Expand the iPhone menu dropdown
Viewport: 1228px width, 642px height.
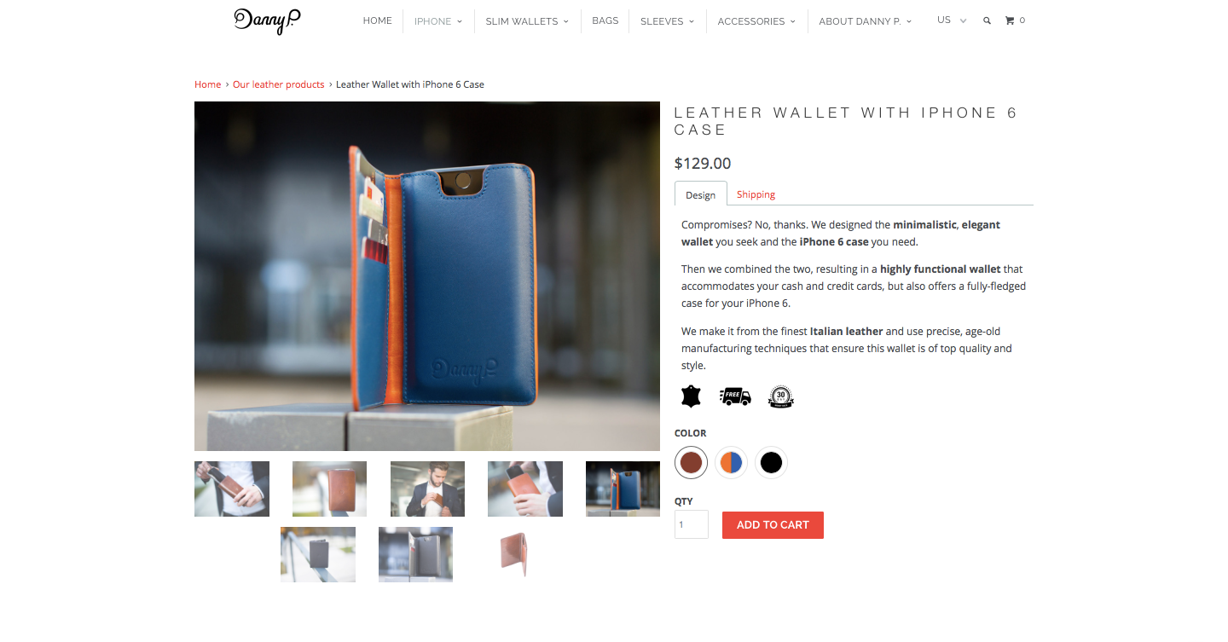(x=438, y=21)
